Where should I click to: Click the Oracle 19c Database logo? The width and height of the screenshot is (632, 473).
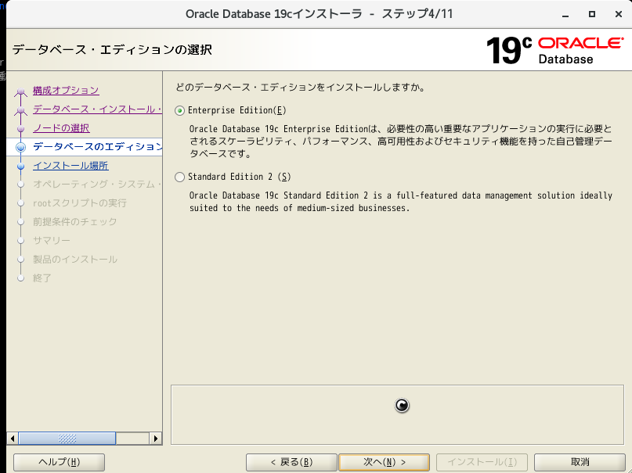pyautogui.click(x=554, y=51)
